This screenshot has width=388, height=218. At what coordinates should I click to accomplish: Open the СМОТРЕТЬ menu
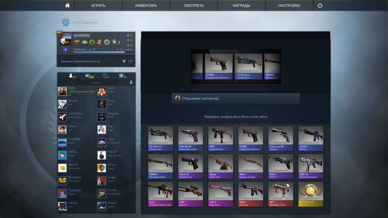pos(194,5)
